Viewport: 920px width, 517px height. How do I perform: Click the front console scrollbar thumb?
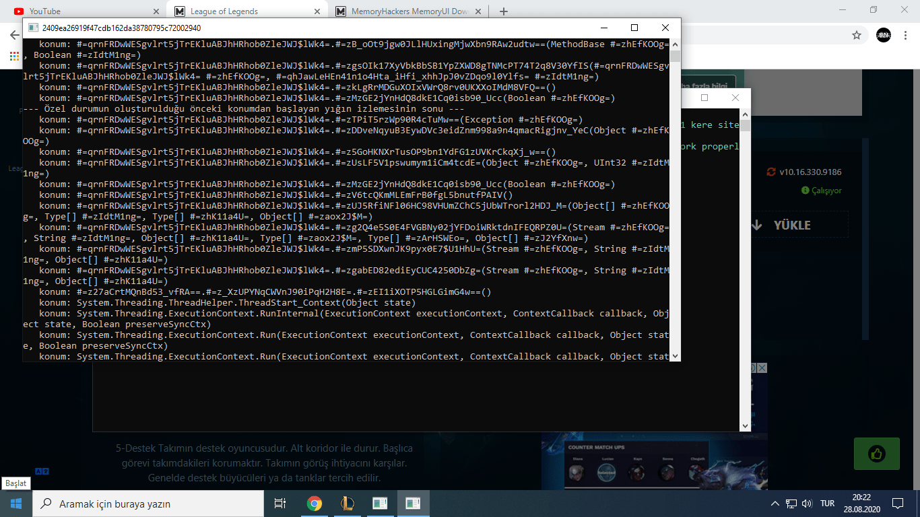point(675,56)
